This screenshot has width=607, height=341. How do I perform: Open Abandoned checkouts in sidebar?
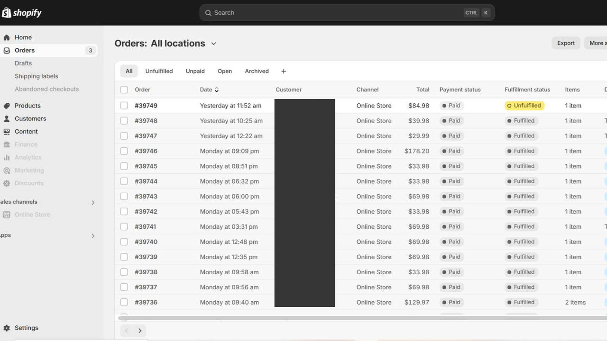(47, 89)
